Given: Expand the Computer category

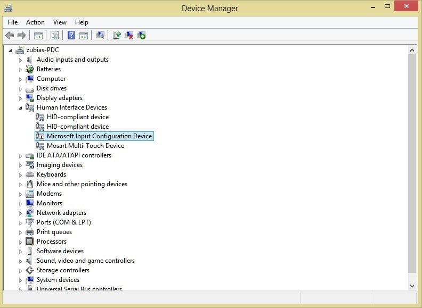Looking at the screenshot, I should pyautogui.click(x=20, y=79).
